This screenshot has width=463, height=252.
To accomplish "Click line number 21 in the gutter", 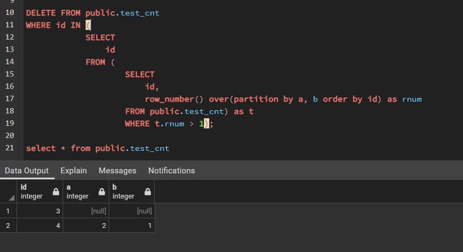I will [10, 148].
